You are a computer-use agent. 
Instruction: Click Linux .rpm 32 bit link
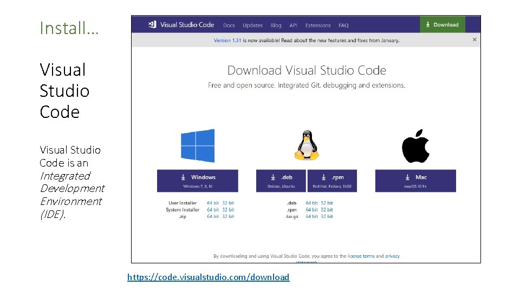click(327, 210)
